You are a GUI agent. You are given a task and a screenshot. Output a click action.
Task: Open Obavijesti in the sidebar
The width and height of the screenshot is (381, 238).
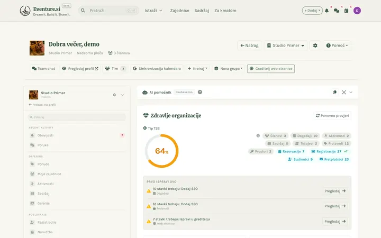(x=77, y=135)
